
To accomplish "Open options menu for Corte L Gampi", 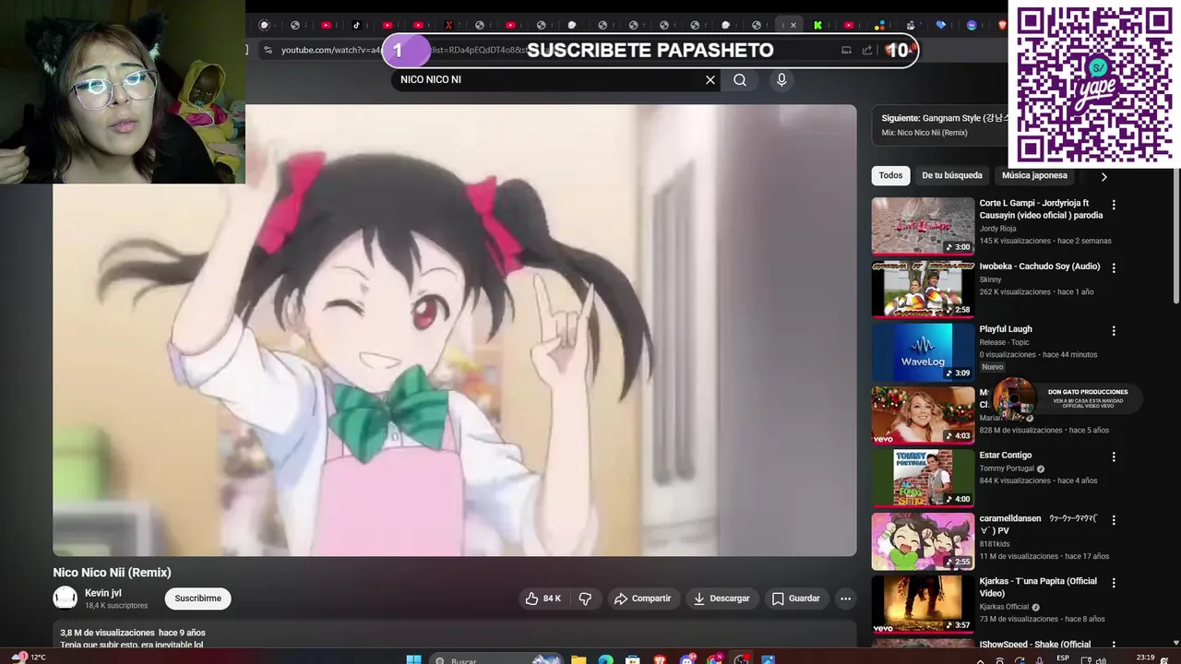I will click(x=1114, y=205).
